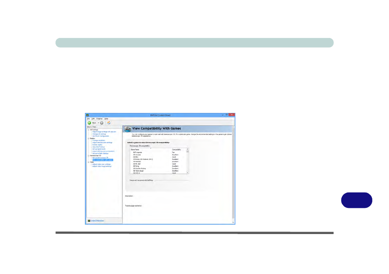Select Change resolution
Screen dimensions: 389x274
[99, 140]
